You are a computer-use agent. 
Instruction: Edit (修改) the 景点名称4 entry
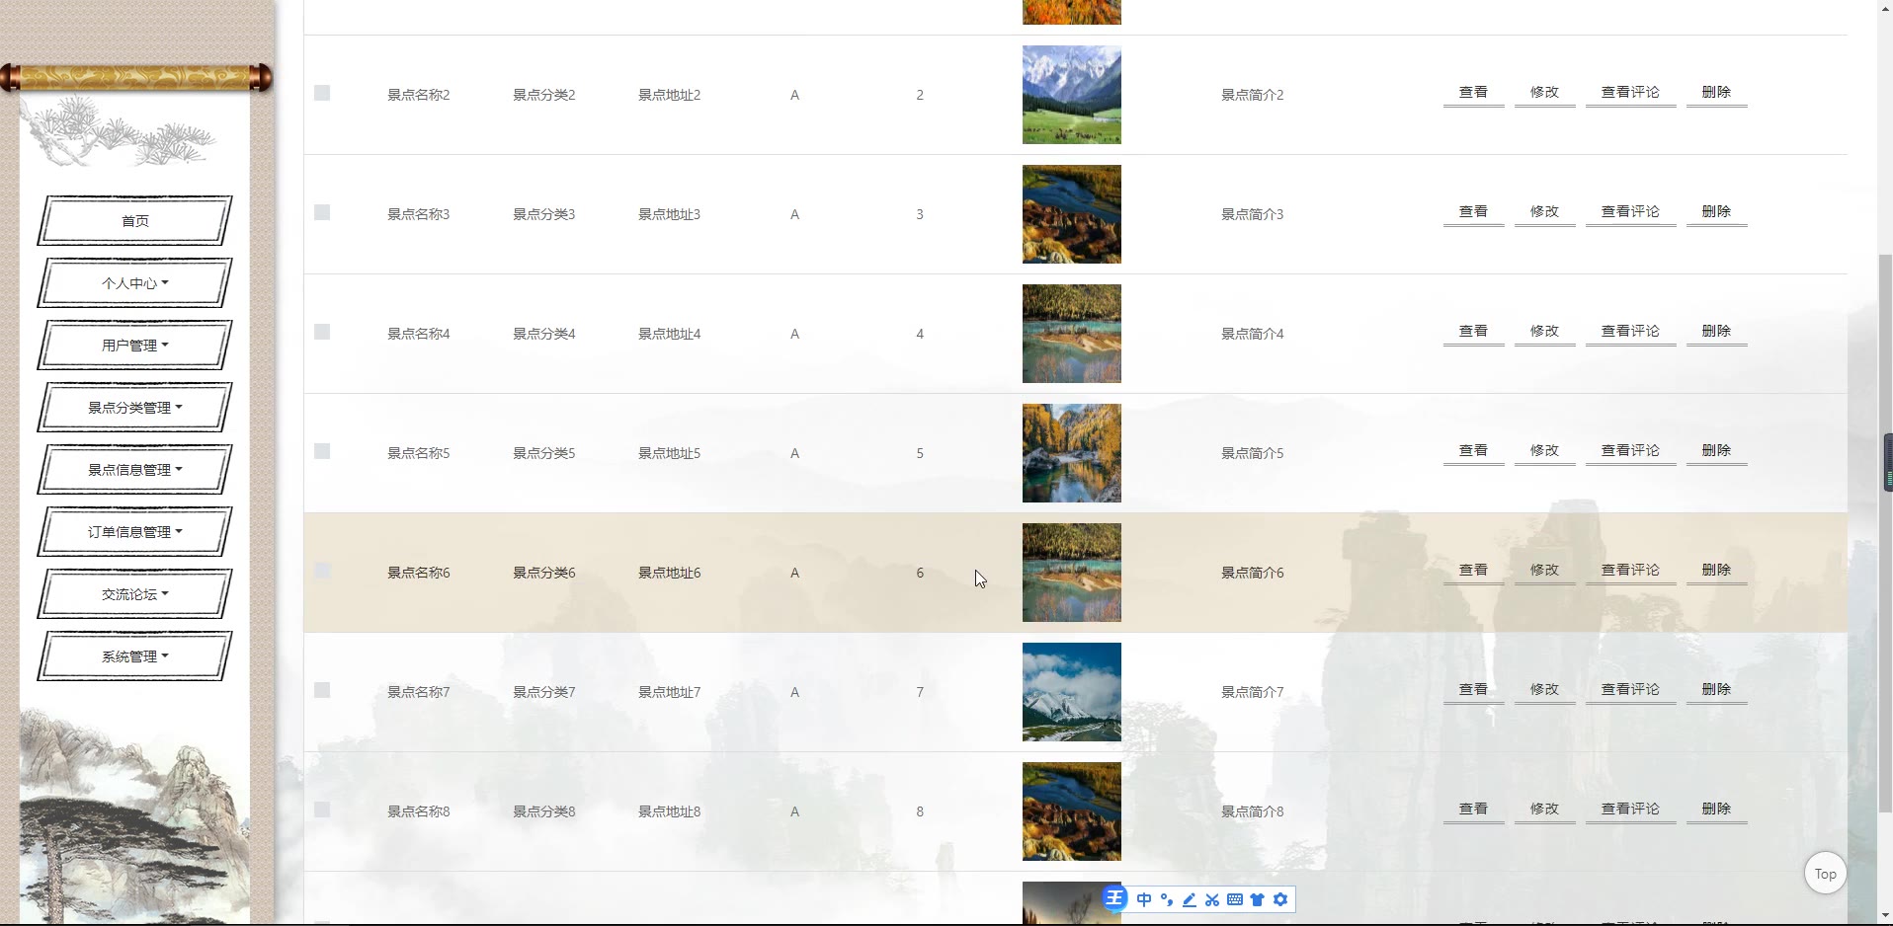pyautogui.click(x=1544, y=332)
